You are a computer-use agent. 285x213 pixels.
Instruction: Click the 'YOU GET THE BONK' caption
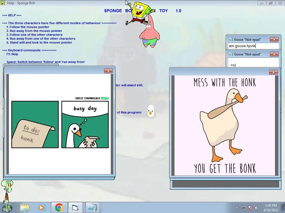(225, 168)
